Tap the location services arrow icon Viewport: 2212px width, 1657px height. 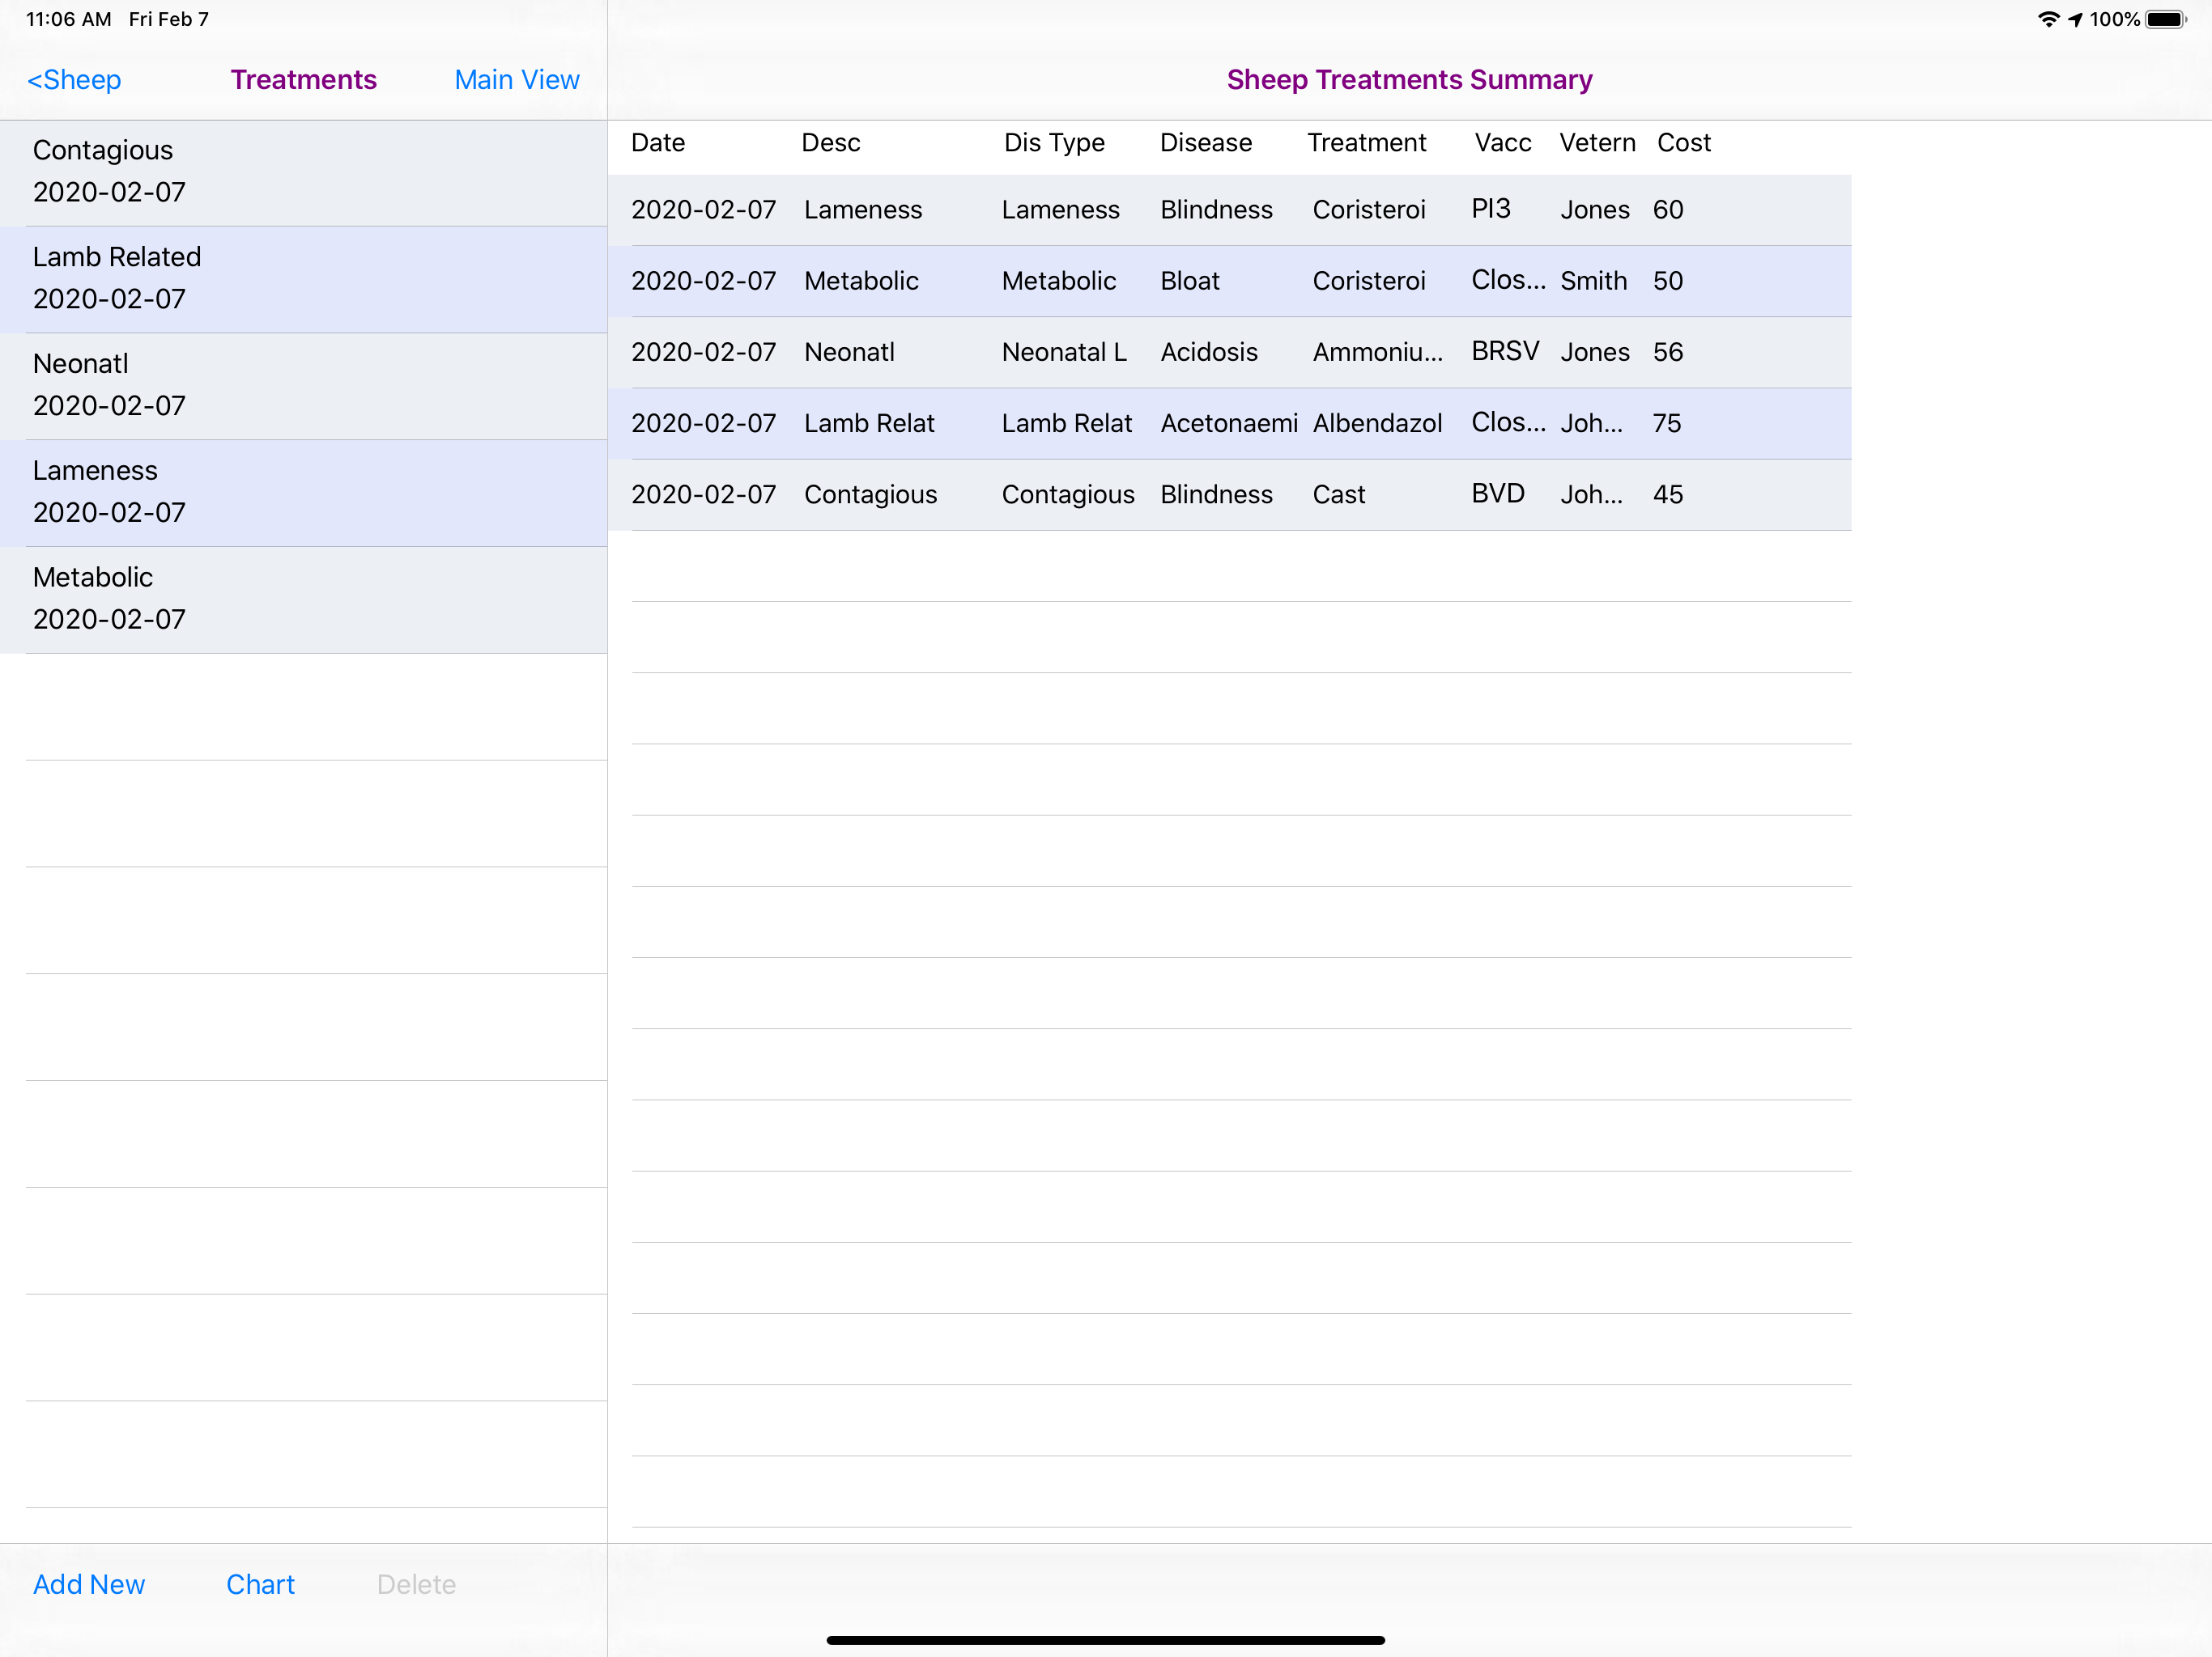[2075, 18]
